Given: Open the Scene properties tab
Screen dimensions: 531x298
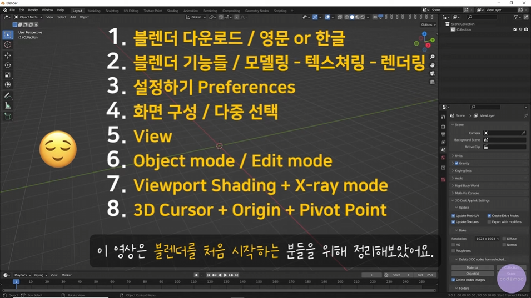Looking at the screenshot, I should [x=443, y=150].
